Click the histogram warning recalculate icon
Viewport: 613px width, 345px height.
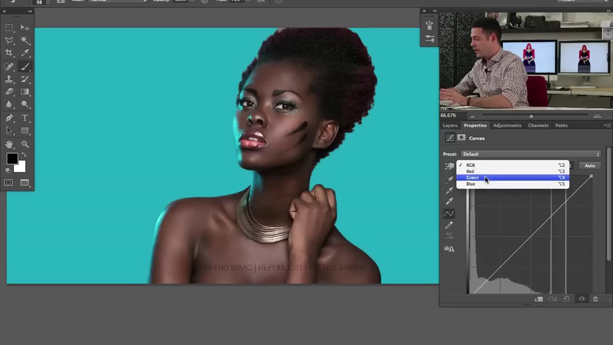coord(449,249)
